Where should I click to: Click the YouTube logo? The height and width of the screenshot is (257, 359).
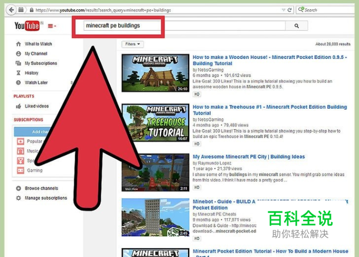tap(27, 25)
